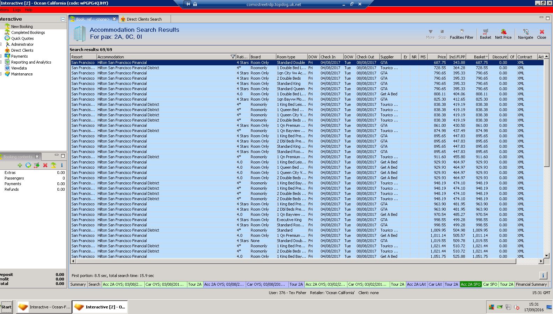Sort results by Board column
553x314 pixels.
click(263, 57)
